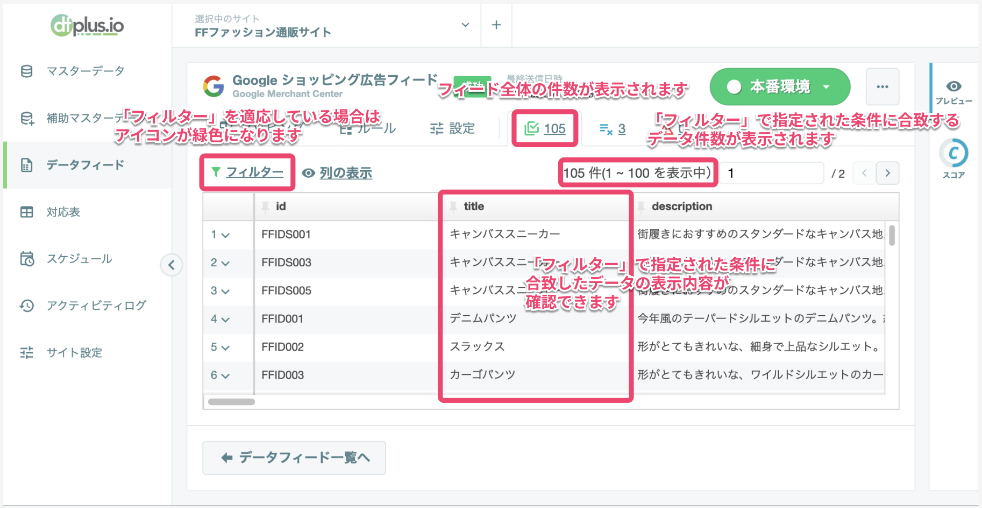Click the マスターデータ database icon
The height and width of the screenshot is (508, 982).
pos(26,71)
